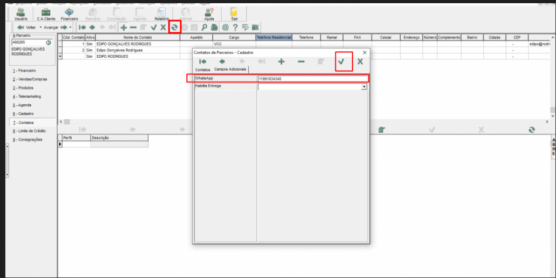Click the Voltar back button
Image resolution: width=556 pixels, height=278 pixels.
pos(27,27)
